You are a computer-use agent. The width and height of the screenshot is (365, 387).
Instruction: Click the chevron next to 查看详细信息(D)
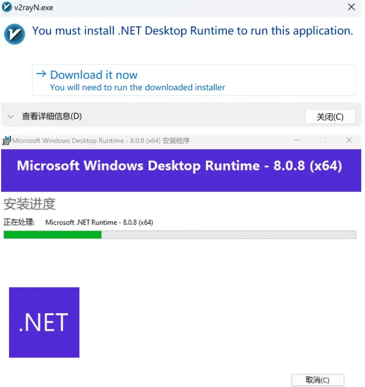[11, 116]
